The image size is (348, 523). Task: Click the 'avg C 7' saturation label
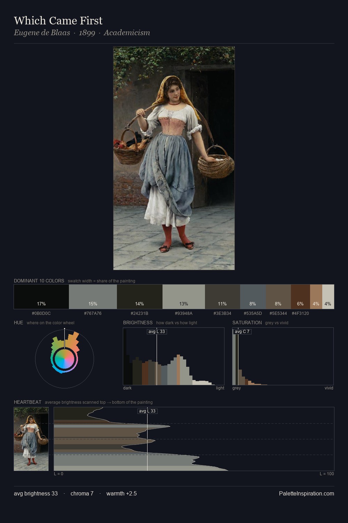point(242,332)
